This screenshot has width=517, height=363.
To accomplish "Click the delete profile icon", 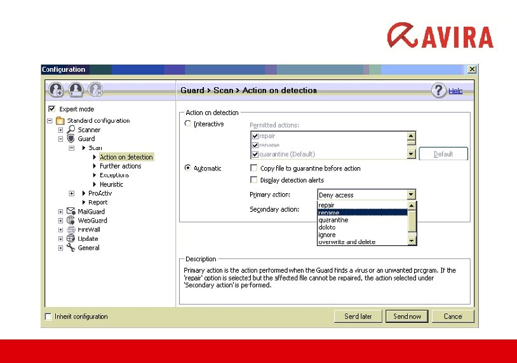I will pyautogui.click(x=96, y=90).
